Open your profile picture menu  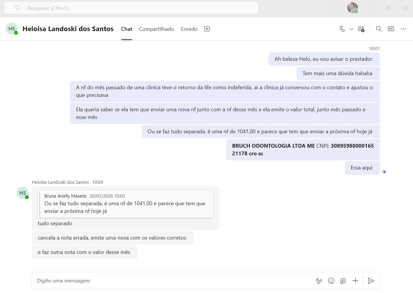pos(352,8)
